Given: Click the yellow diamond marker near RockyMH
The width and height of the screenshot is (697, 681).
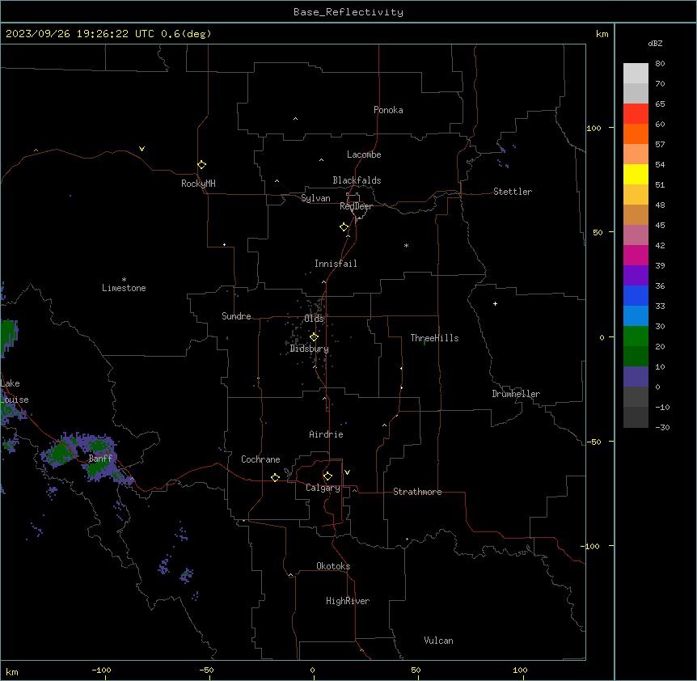Looking at the screenshot, I should pyautogui.click(x=201, y=165).
